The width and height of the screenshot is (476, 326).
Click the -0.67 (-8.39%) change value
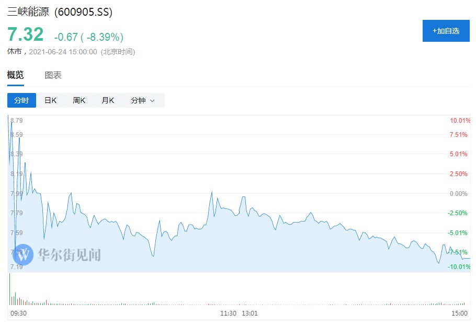[x=88, y=37]
